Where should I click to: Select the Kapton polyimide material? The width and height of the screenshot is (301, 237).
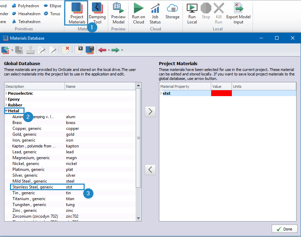click(x=70, y=146)
